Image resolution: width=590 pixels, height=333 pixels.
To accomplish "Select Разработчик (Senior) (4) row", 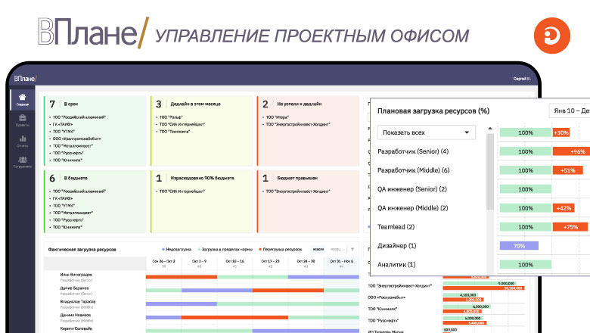I will [413, 151].
